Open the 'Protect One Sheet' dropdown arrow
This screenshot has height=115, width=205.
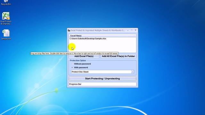coord(132,72)
